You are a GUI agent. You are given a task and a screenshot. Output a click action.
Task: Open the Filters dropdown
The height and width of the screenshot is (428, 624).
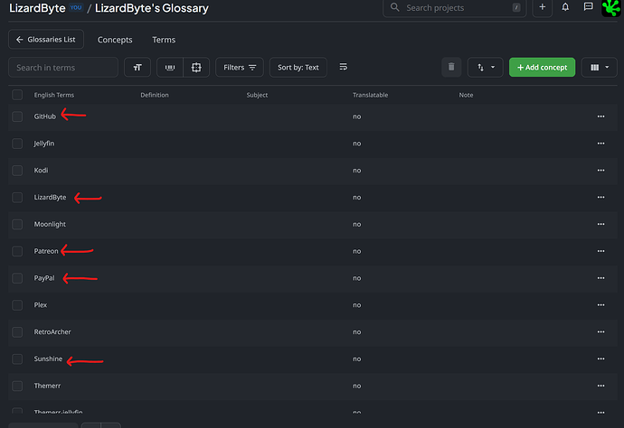pos(240,68)
